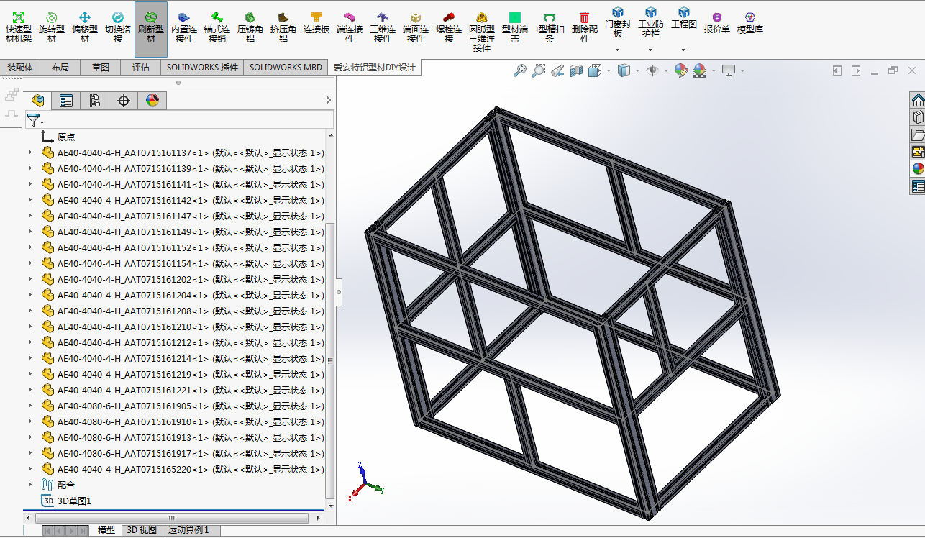Click the T型槽扣条 slot cover strip tool
Screen dimensions: 925x538
point(550,27)
